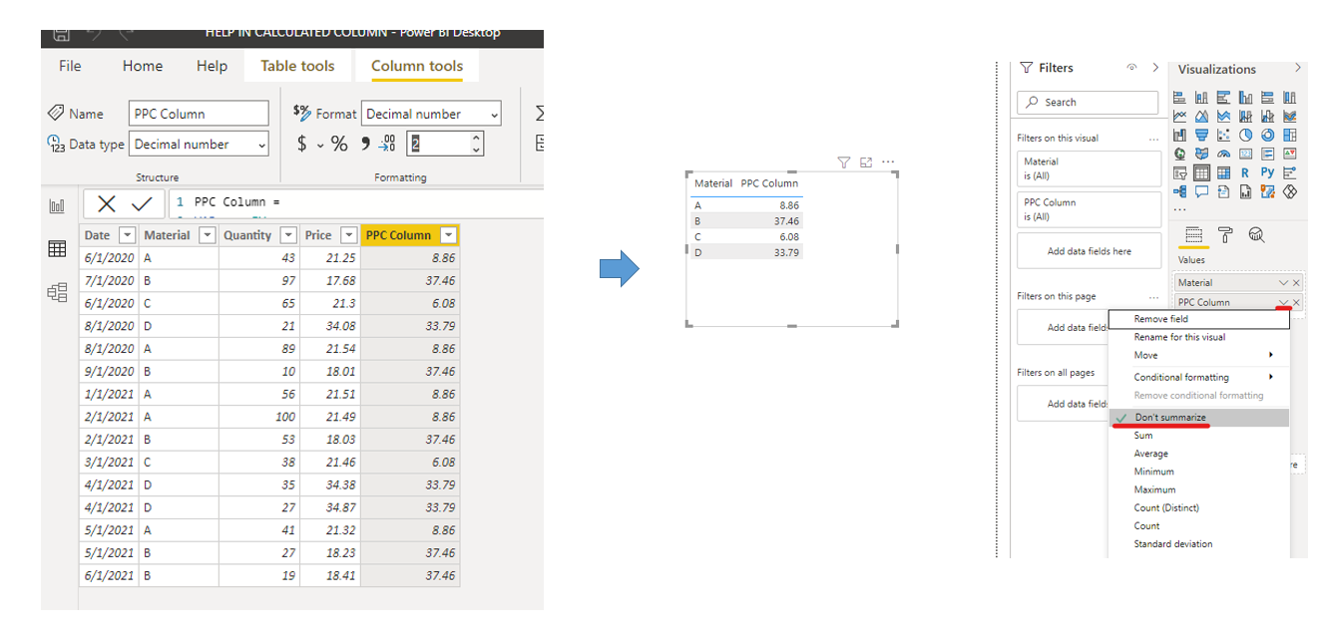Image resolution: width=1325 pixels, height=638 pixels.
Task: Select the pie chart visualization
Action: tap(1246, 135)
